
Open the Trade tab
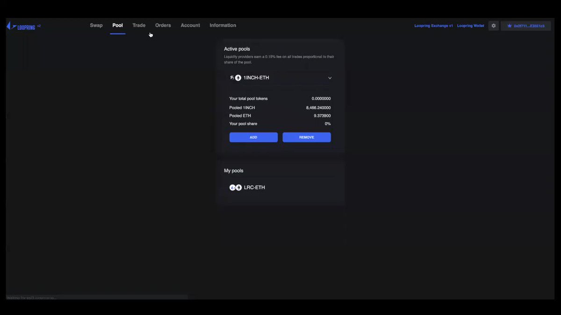pos(139,25)
